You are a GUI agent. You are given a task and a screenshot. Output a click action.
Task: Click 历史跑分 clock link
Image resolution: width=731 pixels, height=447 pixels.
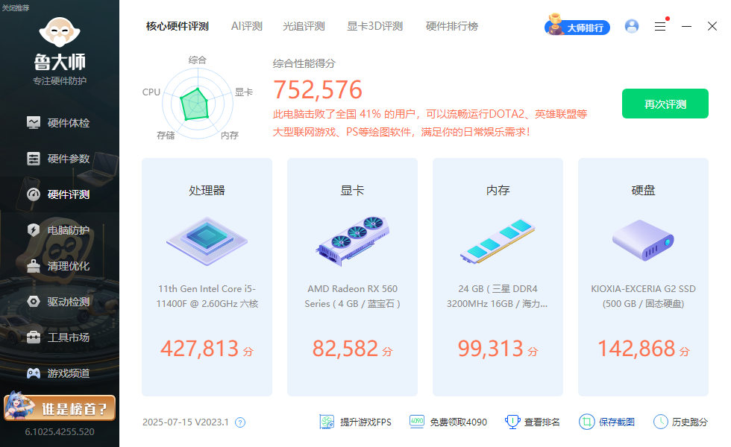[680, 422]
